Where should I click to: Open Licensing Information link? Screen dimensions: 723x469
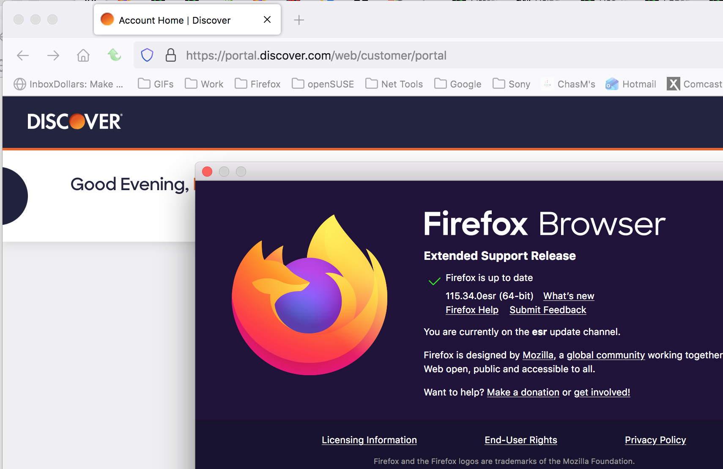pos(369,440)
